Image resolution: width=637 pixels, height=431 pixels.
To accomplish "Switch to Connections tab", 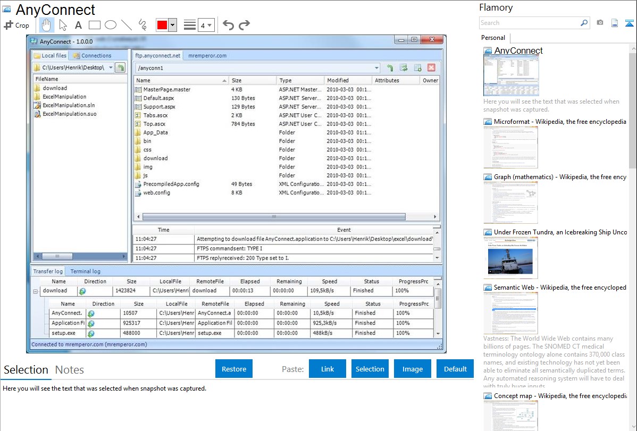I will point(92,56).
